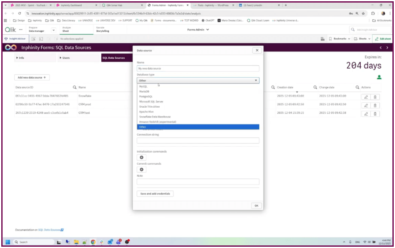Show hidden system tray icons
The height and width of the screenshot is (248, 395).
point(344,242)
